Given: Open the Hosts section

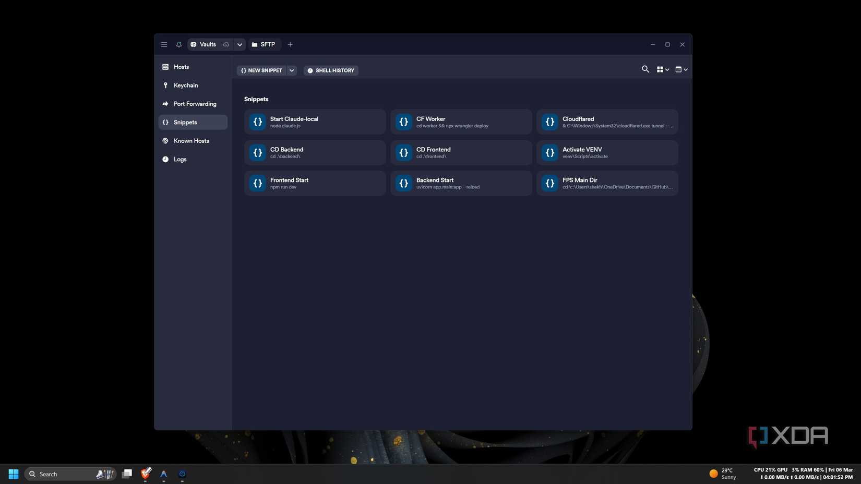Looking at the screenshot, I should point(181,67).
